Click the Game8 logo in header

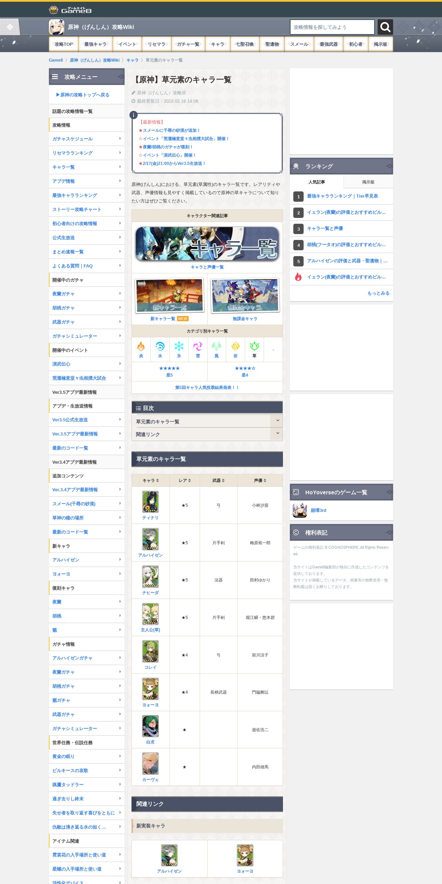(x=70, y=10)
